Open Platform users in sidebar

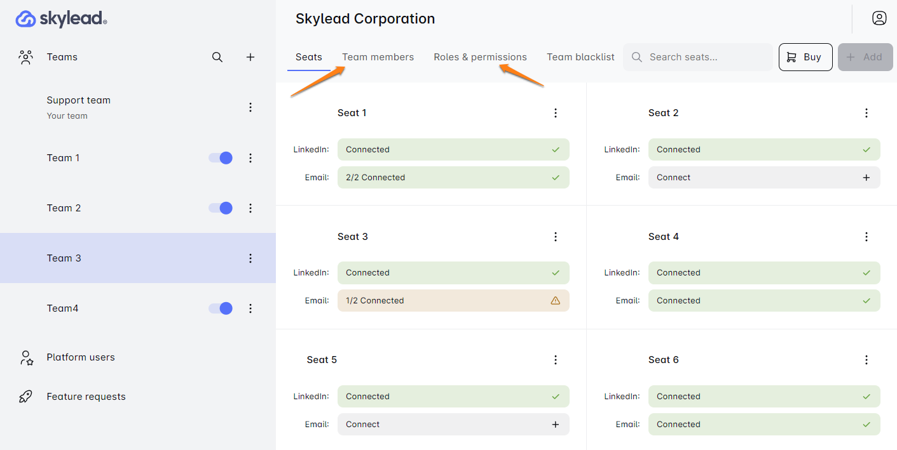[80, 357]
